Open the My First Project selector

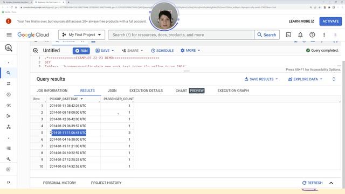pos(81,34)
